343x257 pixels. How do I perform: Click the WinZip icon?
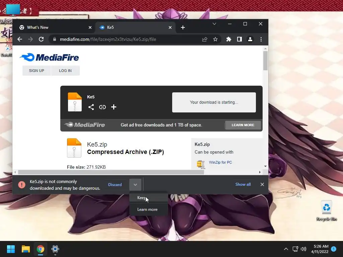[x=201, y=165]
